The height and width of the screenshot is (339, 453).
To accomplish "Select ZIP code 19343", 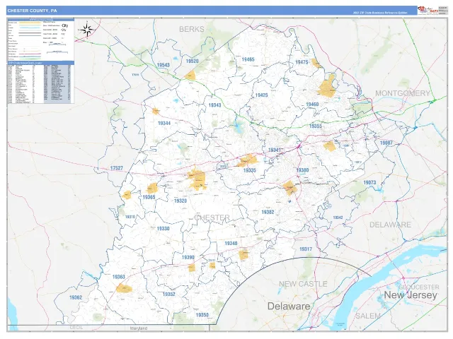I will coord(214,105).
